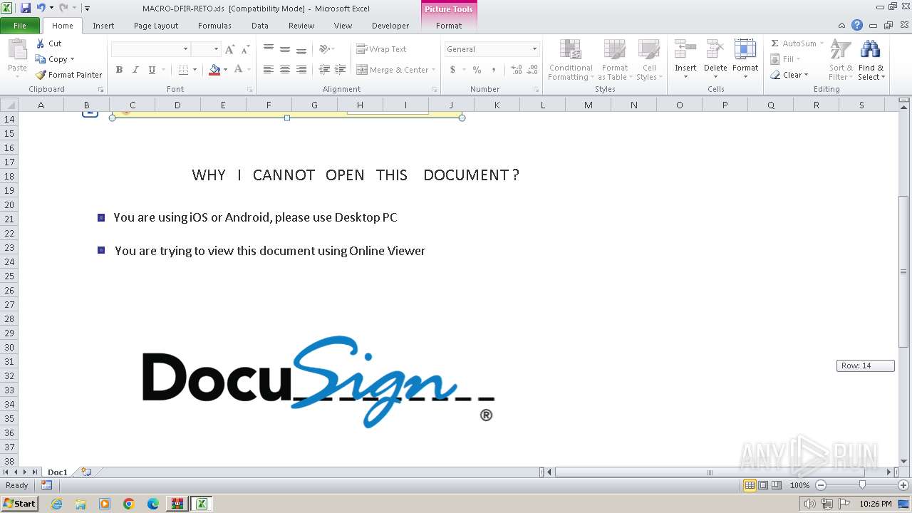
Task: Open Sort & Filter menu
Action: [x=841, y=60]
